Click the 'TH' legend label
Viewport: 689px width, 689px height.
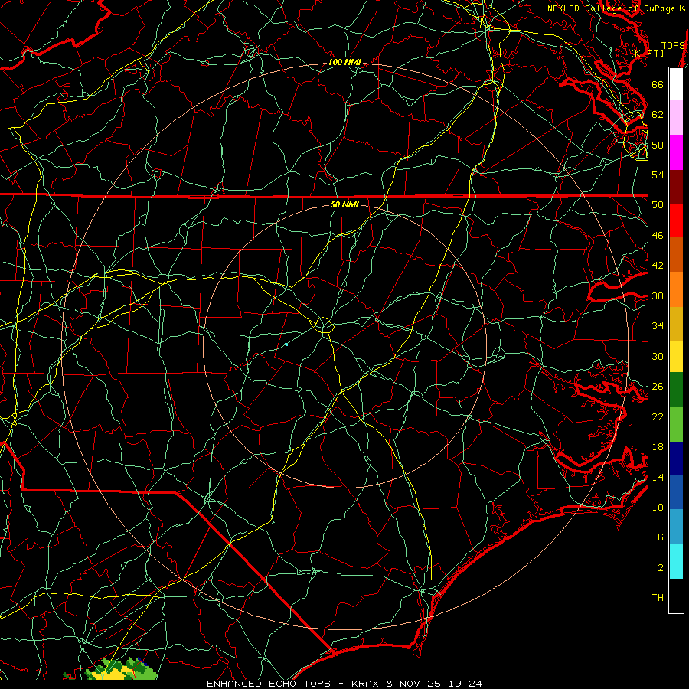click(658, 597)
